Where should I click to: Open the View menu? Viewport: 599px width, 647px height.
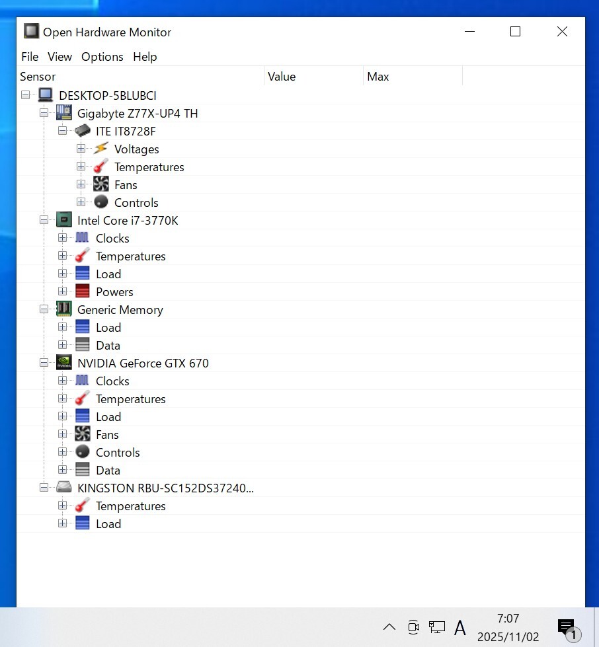pos(60,57)
